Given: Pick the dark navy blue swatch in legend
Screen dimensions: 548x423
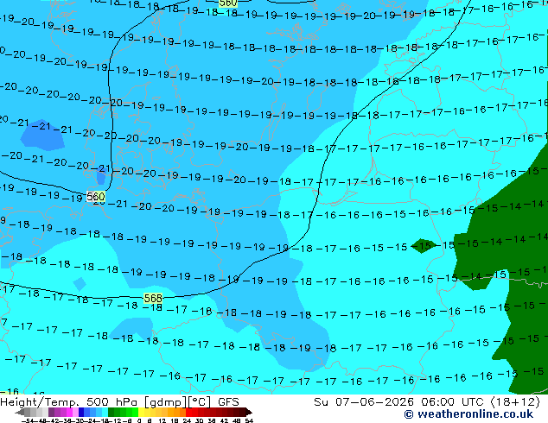Looking at the screenshot, I should 81,413.
